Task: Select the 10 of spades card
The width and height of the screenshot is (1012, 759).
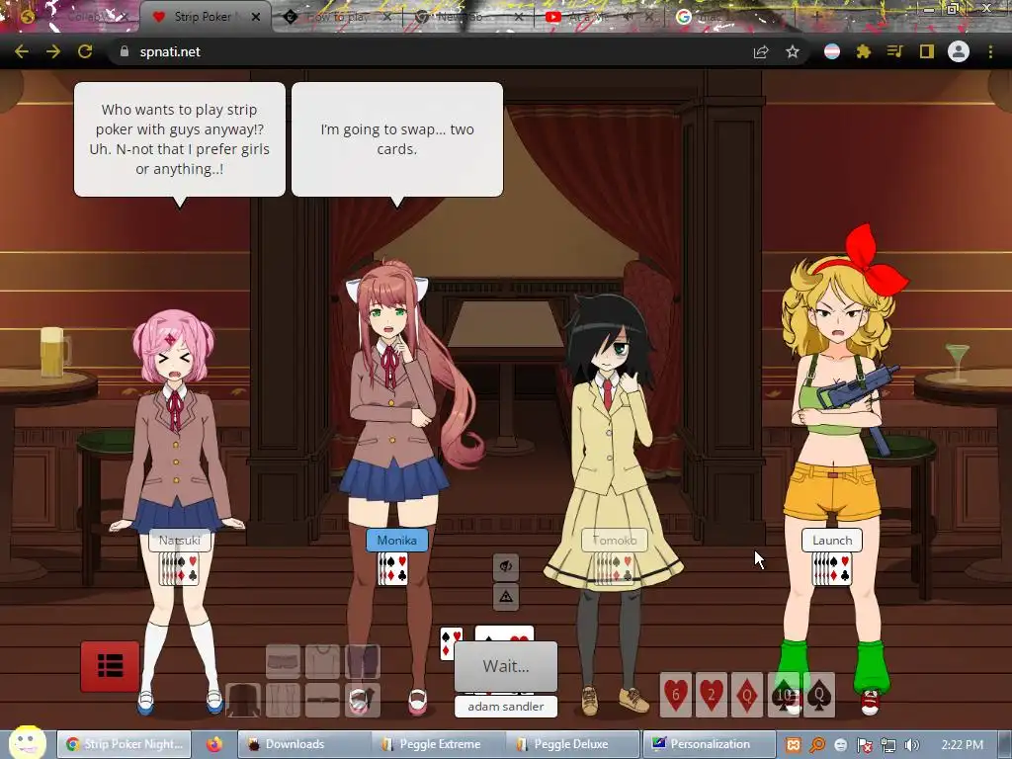Action: coord(783,695)
